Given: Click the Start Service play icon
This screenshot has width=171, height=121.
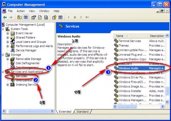Looking at the screenshot, I should coord(69,17).
